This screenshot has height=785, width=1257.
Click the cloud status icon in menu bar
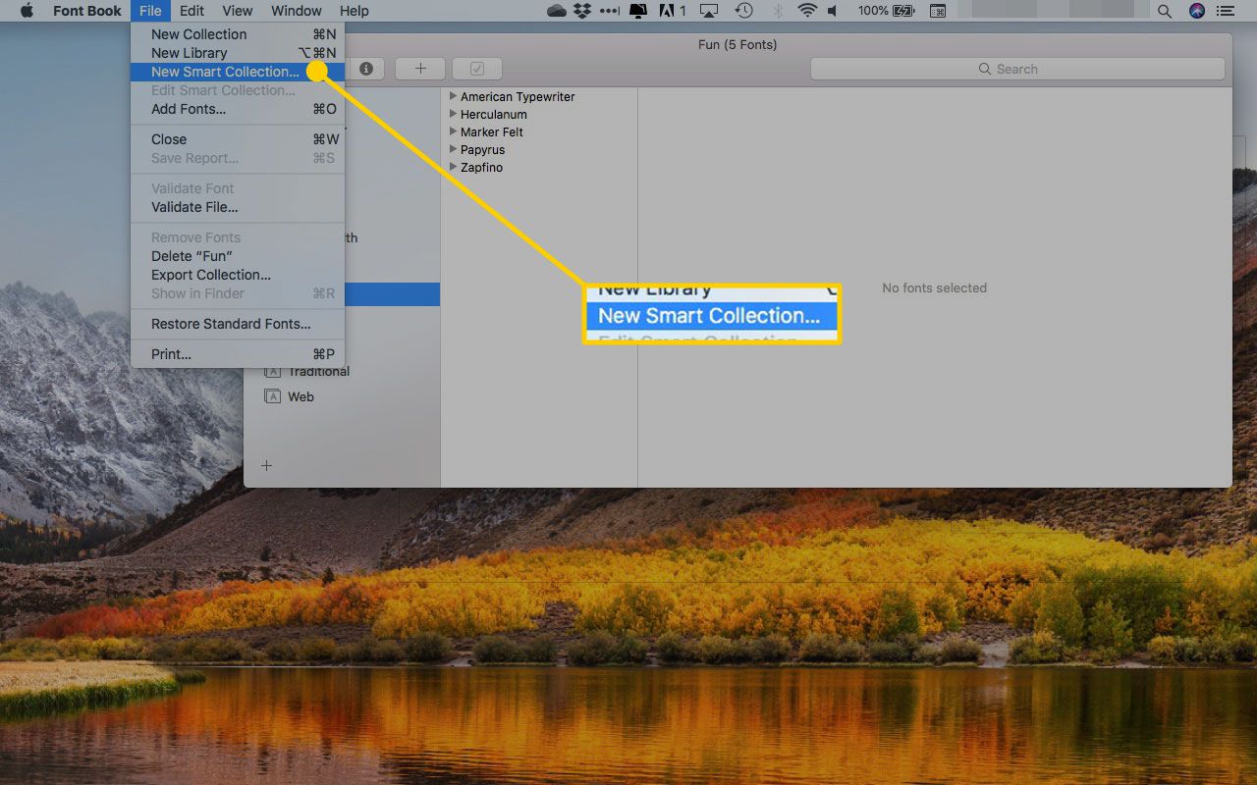[x=557, y=11]
